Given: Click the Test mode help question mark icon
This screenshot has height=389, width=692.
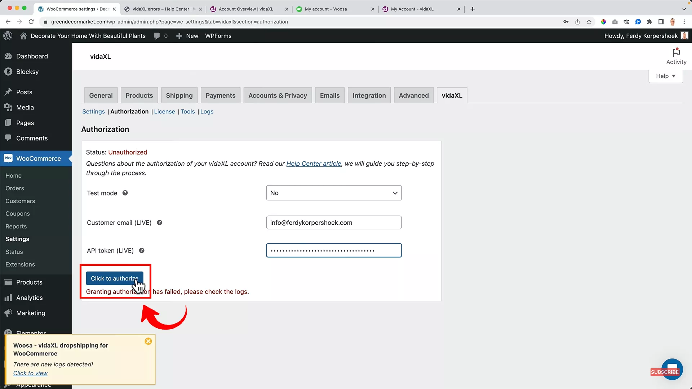Looking at the screenshot, I should pyautogui.click(x=125, y=193).
